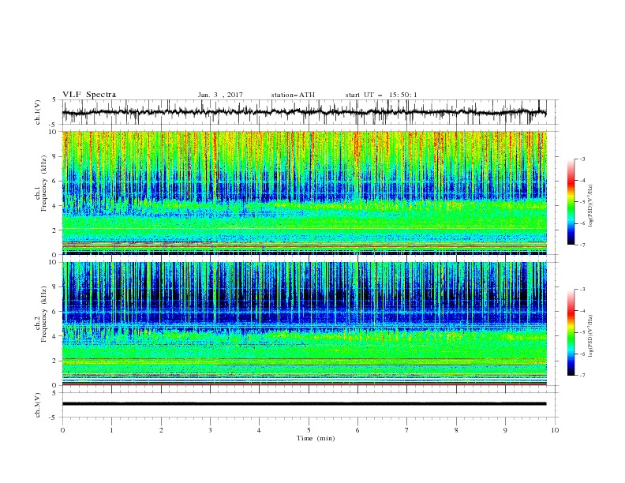The width and height of the screenshot is (625, 483).
Task: Click the "-7" tick on lower colorbar
Action: point(582,375)
